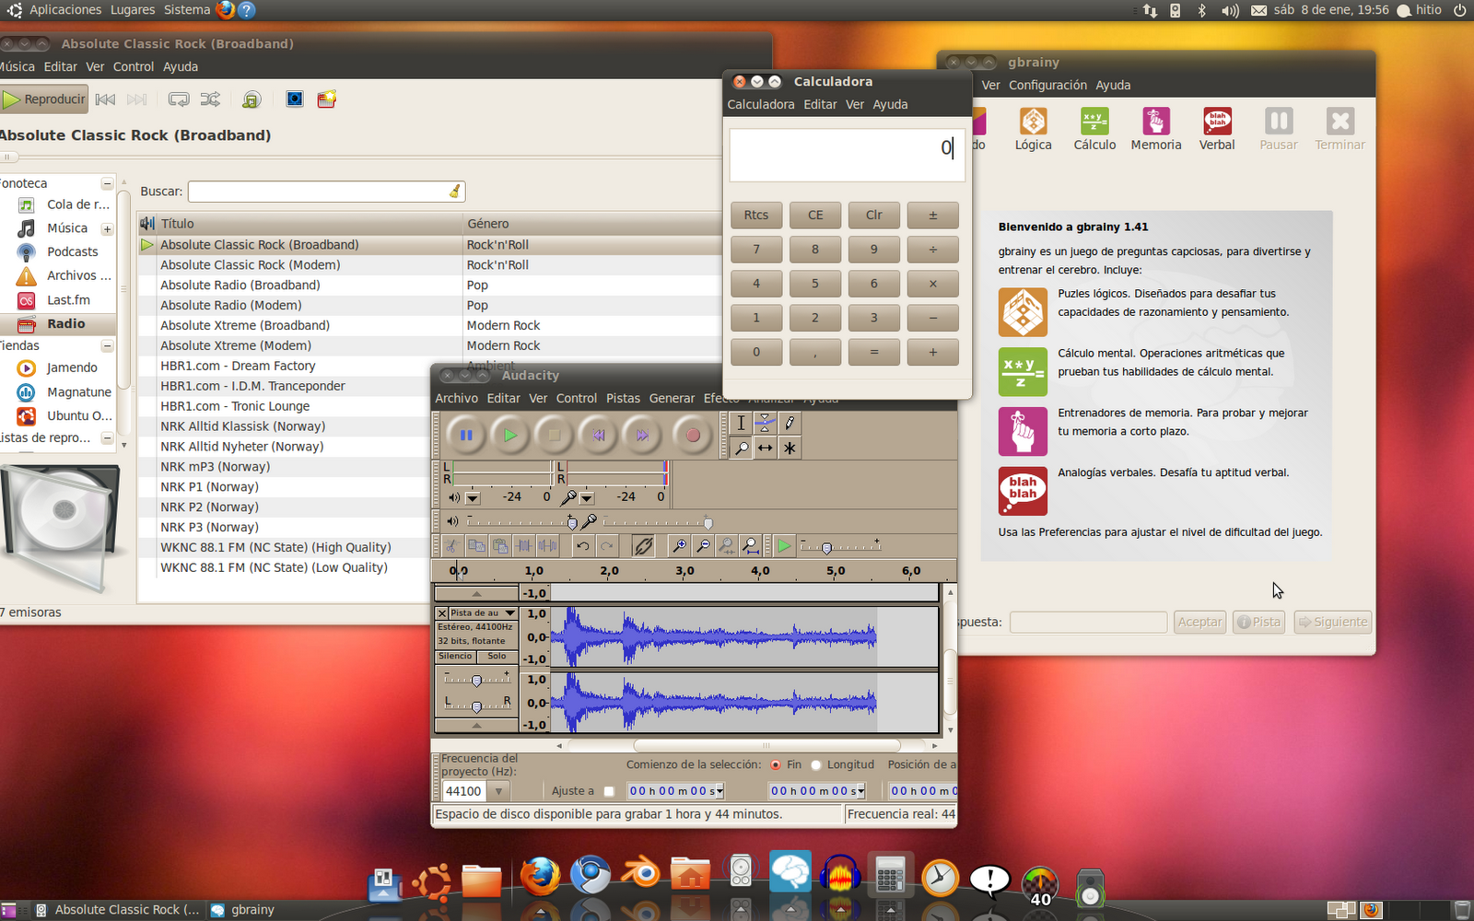Click Zoom Out icon in Audacity edit toolbar
Screen dimensions: 1474x921
pos(704,546)
